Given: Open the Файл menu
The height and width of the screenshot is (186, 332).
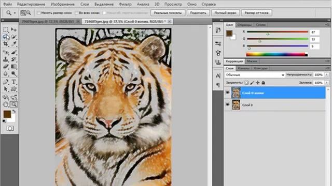Looking at the screenshot, I should pos(8,4).
